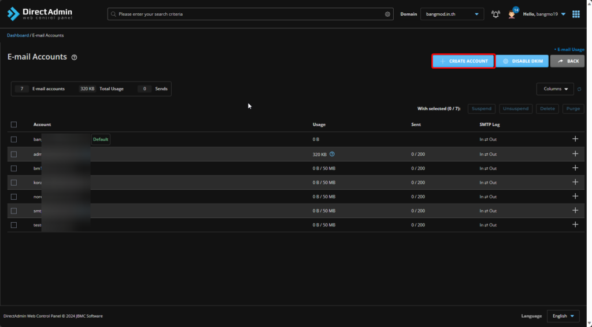Image resolution: width=592 pixels, height=327 pixels.
Task: Check the Default account row checkbox
Action: [14, 139]
